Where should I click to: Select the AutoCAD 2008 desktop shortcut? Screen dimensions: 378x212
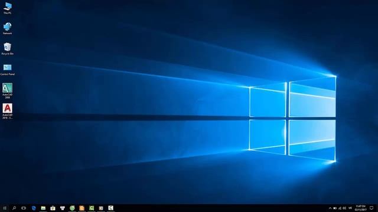coord(8,90)
